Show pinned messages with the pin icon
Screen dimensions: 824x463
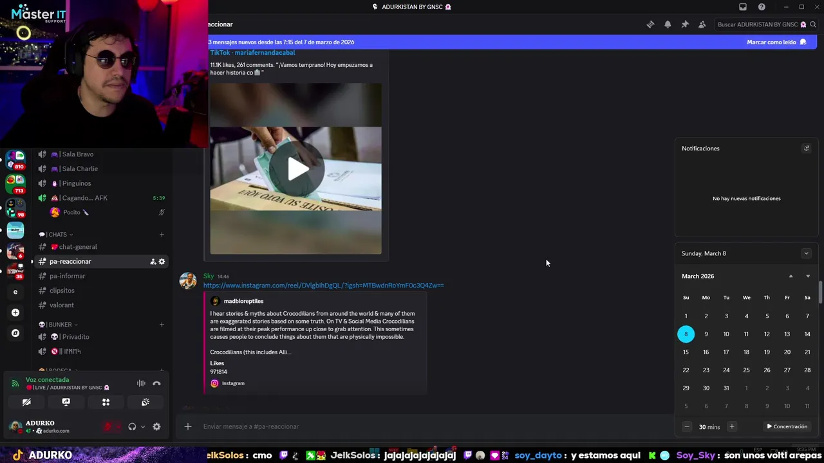coord(685,24)
